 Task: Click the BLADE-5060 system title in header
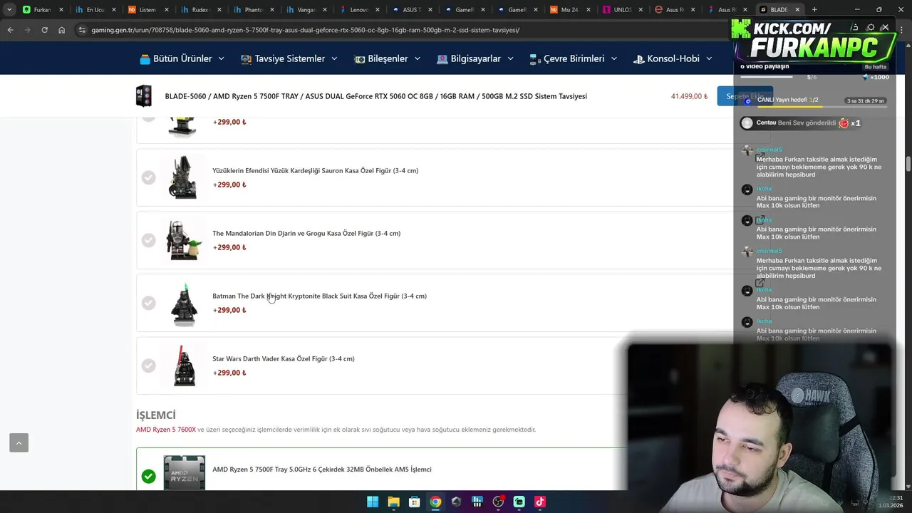click(x=375, y=96)
